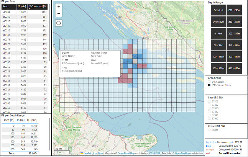Activate the lasso selection tool on map
The width and height of the screenshot is (248, 157).
pos(59,23)
